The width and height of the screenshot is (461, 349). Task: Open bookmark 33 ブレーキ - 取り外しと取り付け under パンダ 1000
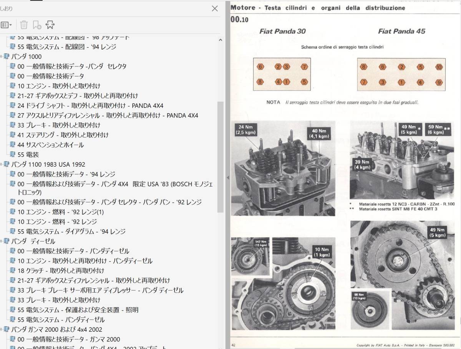(59, 125)
